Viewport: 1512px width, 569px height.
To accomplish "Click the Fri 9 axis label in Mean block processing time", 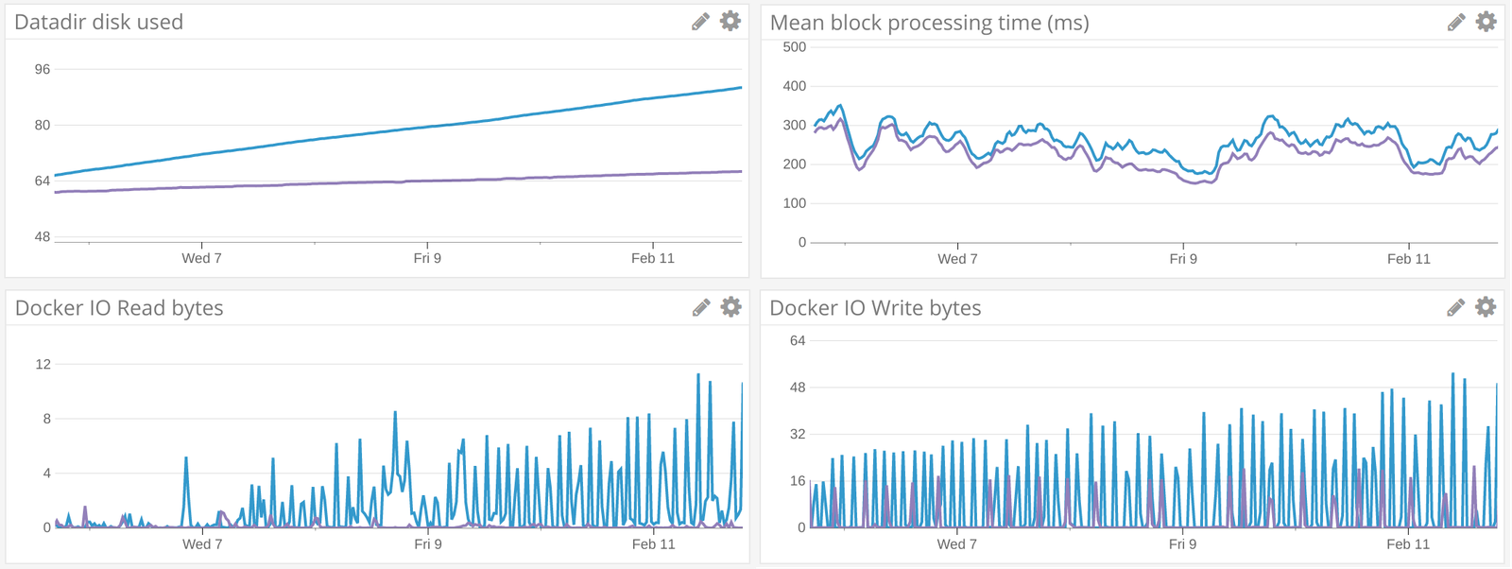I will click(1183, 258).
